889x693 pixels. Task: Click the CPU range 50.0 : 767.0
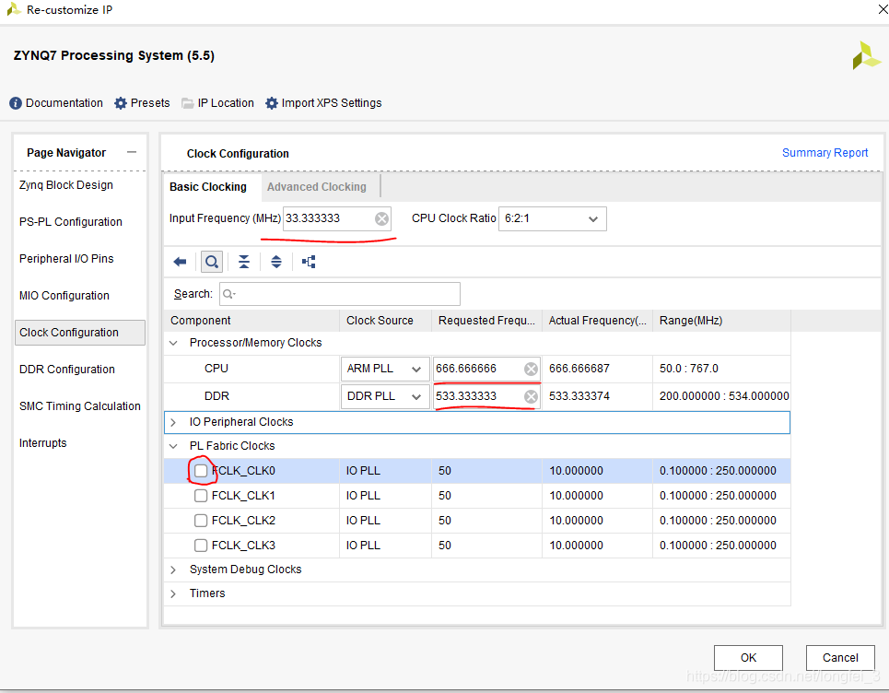pyautogui.click(x=688, y=370)
